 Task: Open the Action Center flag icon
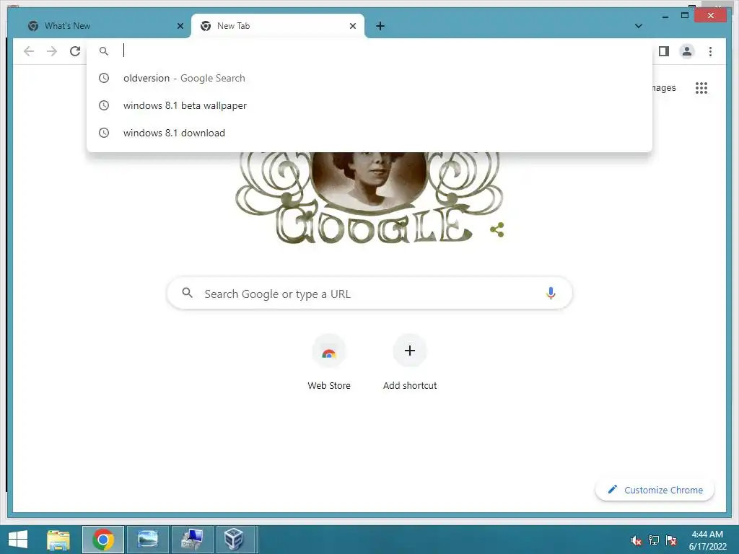point(671,540)
